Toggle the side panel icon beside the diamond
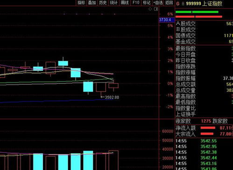The image size is (233, 170). [156, 9]
